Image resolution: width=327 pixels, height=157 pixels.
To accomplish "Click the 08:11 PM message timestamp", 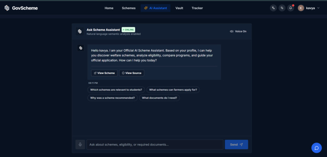I will point(93,83).
